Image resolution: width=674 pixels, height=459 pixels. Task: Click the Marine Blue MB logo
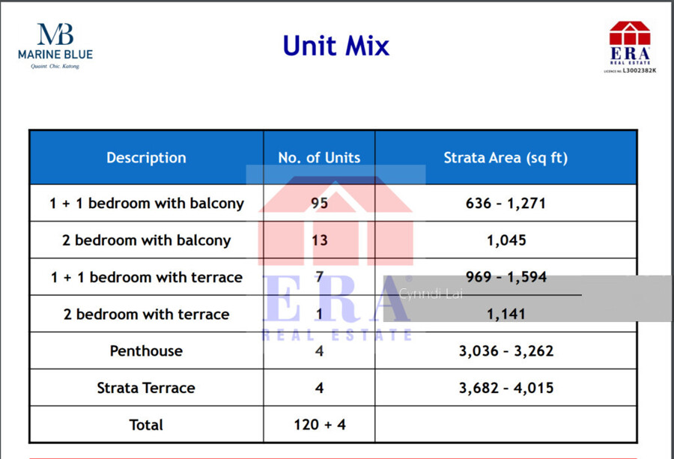click(55, 45)
